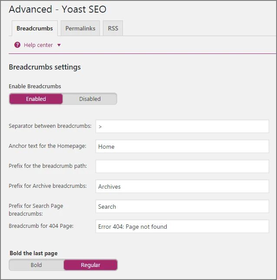This screenshot has height=280, width=277.
Task: Click the Help center question mark icon
Action: pos(17,45)
